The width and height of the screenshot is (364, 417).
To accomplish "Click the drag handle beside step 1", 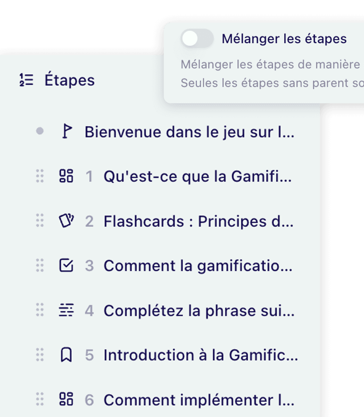I will coord(40,177).
